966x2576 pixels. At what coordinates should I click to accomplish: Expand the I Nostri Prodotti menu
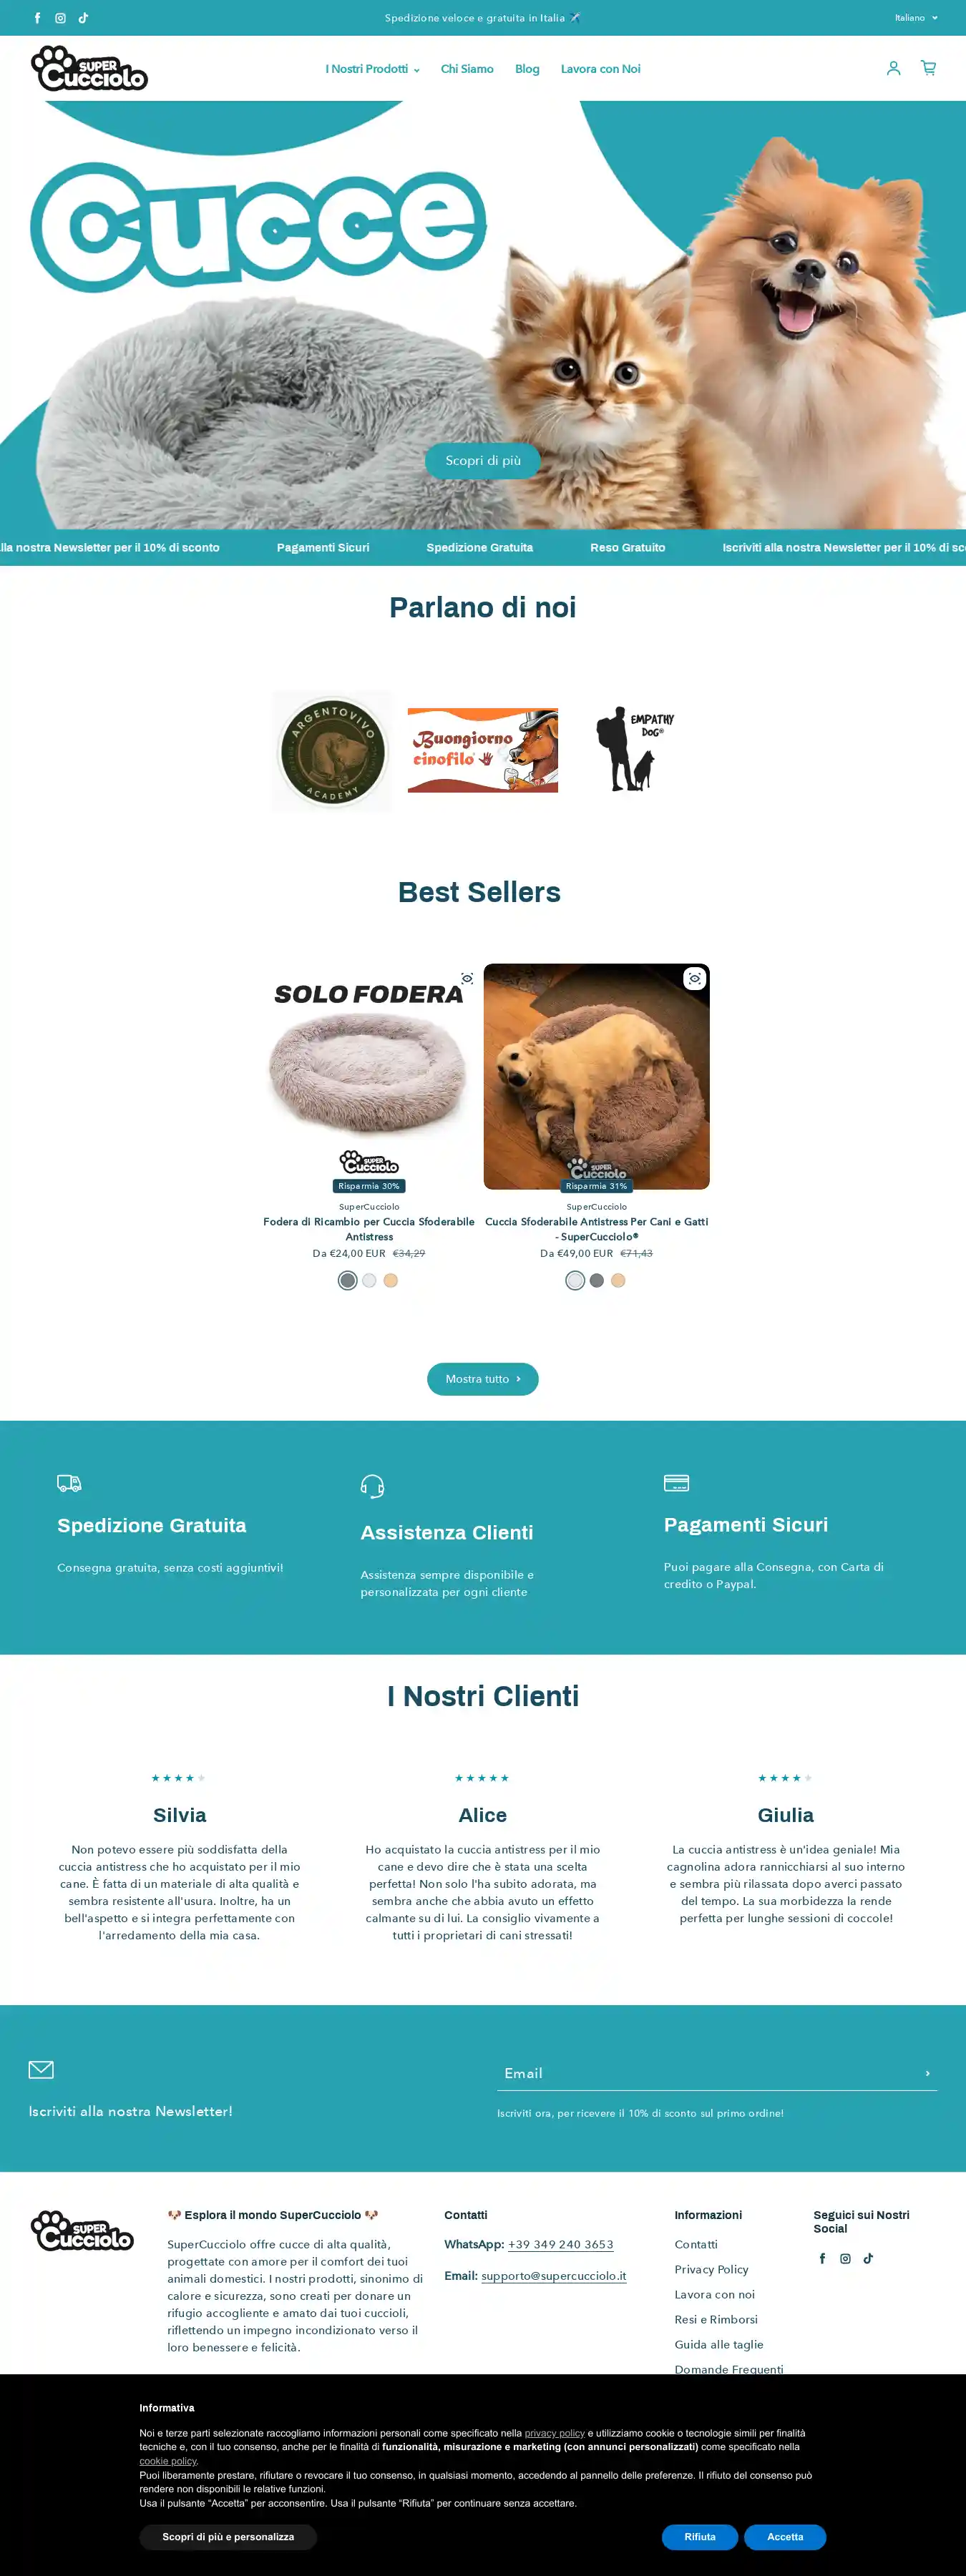pyautogui.click(x=372, y=69)
